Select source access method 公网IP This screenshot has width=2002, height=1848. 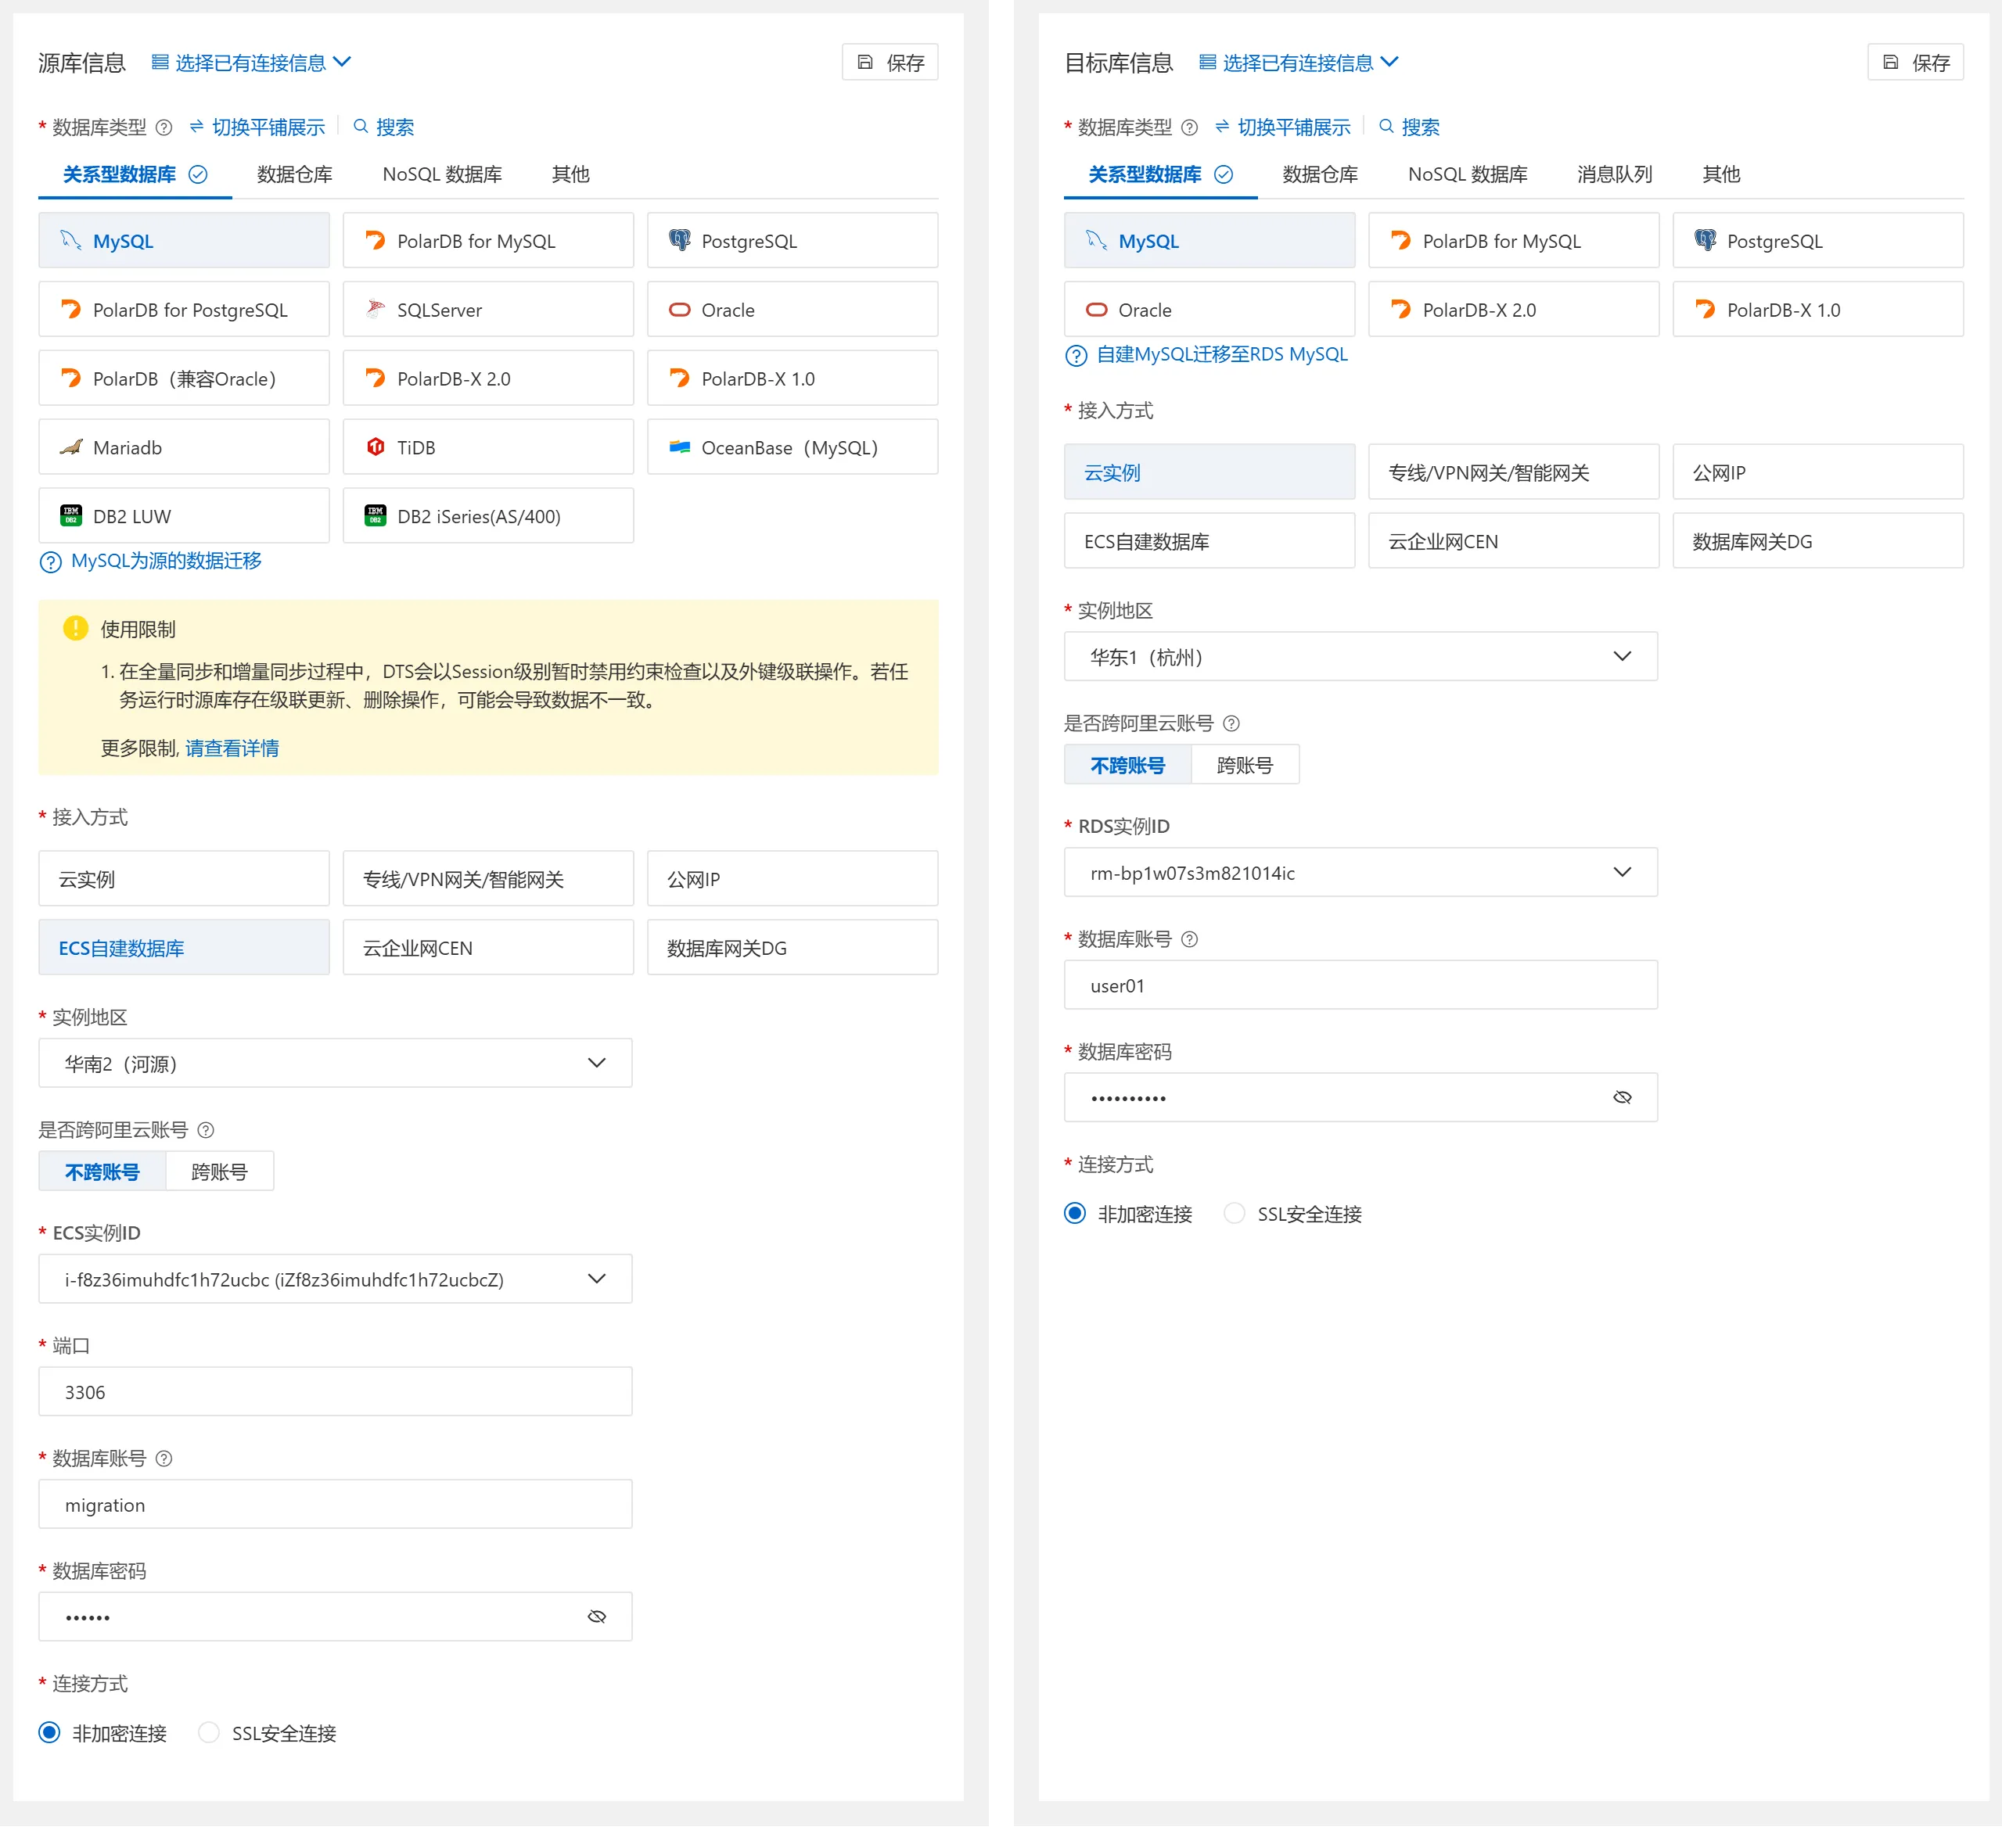click(x=792, y=878)
